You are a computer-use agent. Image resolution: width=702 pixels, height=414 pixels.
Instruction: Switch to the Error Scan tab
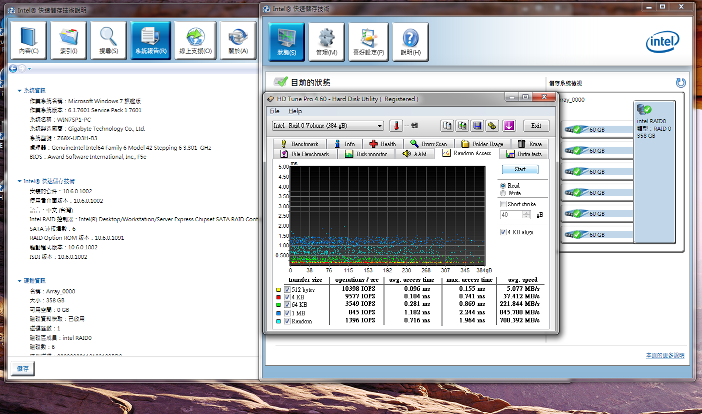pyautogui.click(x=428, y=144)
